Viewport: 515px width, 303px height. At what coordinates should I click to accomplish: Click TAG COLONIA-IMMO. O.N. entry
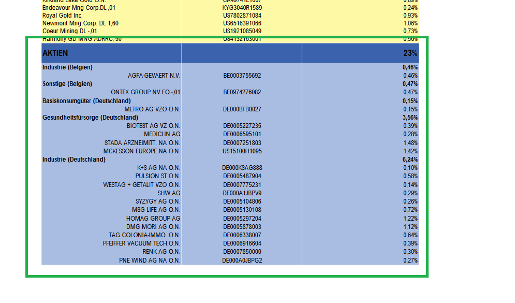coord(144,235)
